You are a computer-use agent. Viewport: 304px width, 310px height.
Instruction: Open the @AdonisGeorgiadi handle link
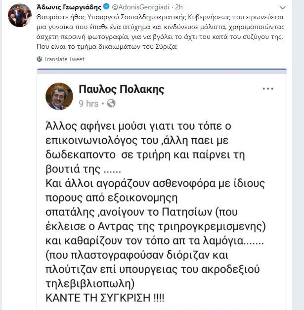142,7
